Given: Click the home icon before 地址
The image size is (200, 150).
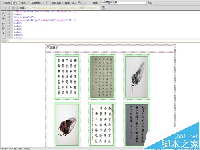Looking at the screenshot, I should tap(17, 8).
